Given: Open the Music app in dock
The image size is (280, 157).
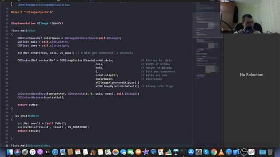Looking at the screenshot, I should [x=32, y=152].
